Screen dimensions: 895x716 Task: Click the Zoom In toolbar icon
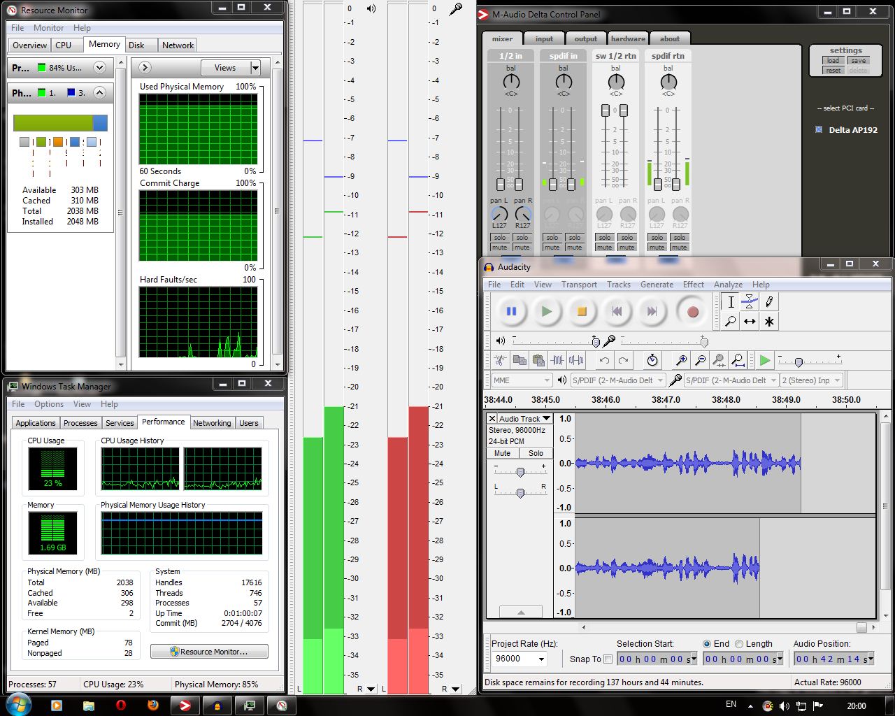[x=681, y=360]
